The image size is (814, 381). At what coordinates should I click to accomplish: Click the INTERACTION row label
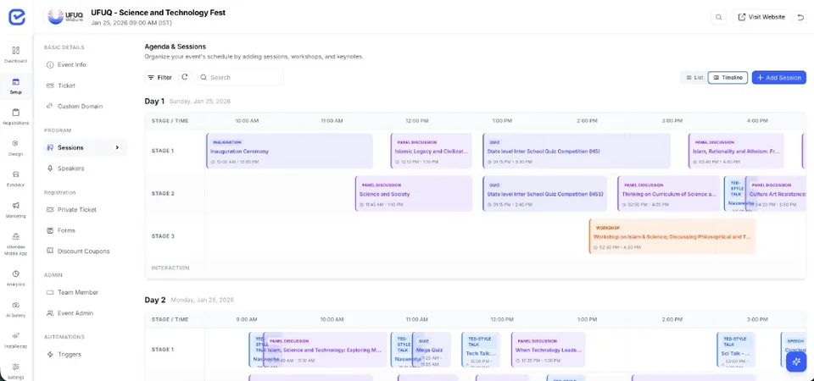point(170,268)
